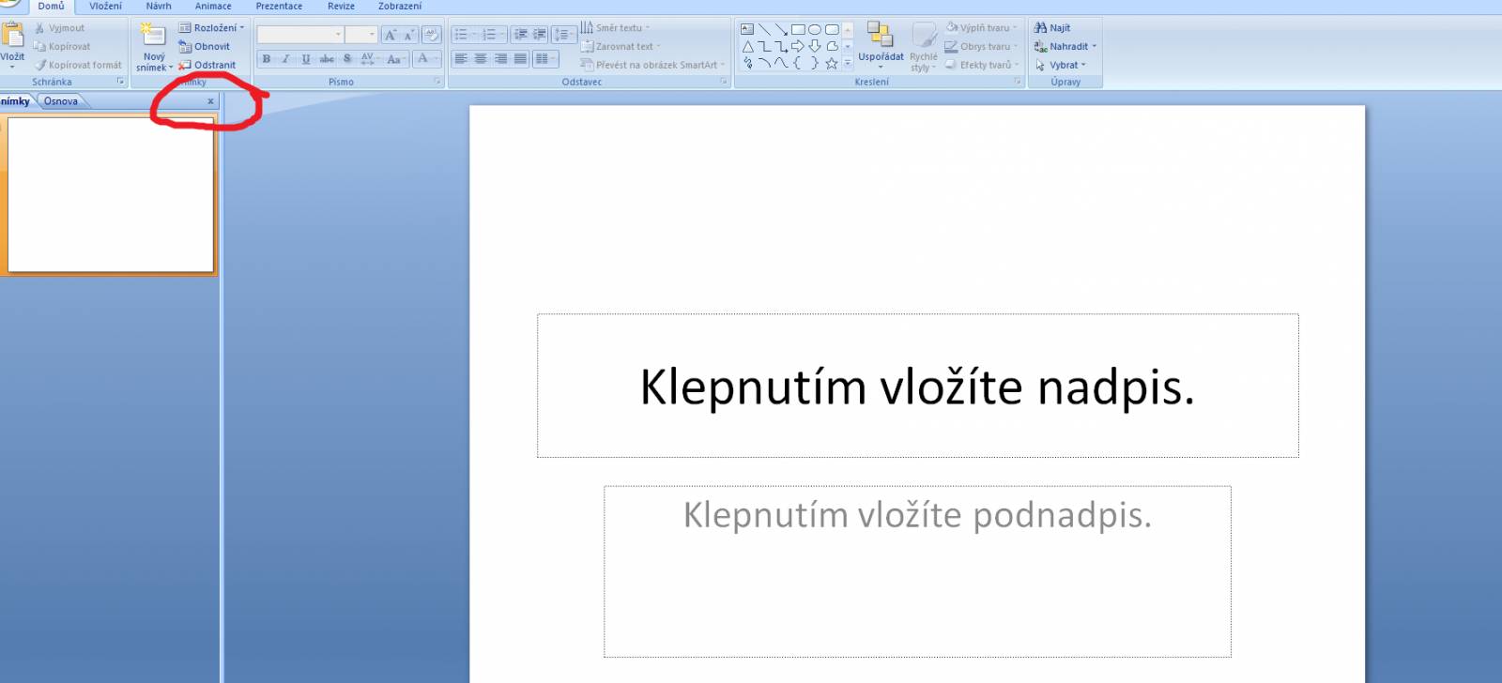Open the Prezentace ribbon tab
Screen dimensions: 1502x683
point(279,7)
